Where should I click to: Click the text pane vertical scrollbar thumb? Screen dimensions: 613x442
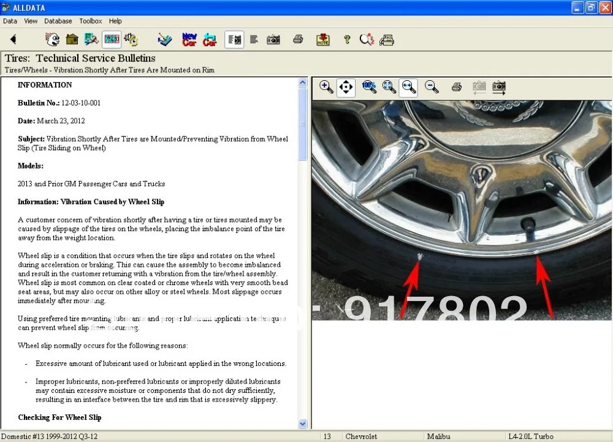pyautogui.click(x=303, y=123)
